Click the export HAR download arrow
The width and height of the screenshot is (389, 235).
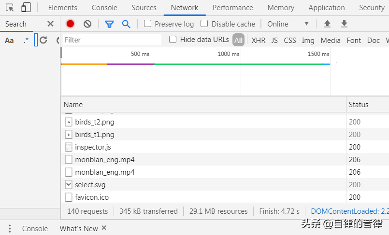coord(344,24)
